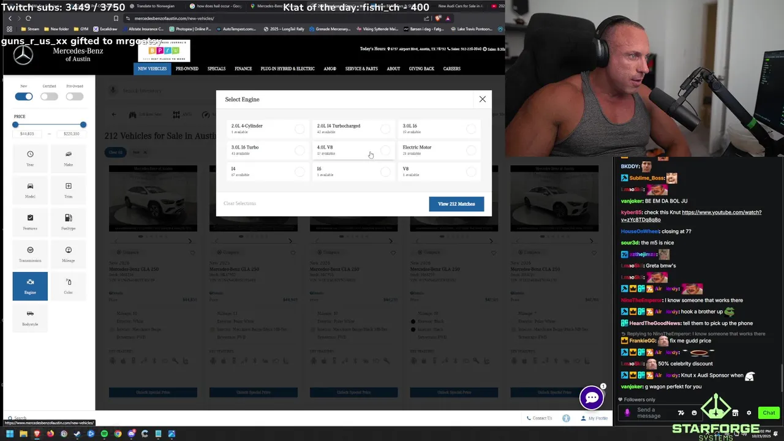Select the 4.0L V8 engine option
Viewport: 784px width, 441px height.
click(353, 150)
